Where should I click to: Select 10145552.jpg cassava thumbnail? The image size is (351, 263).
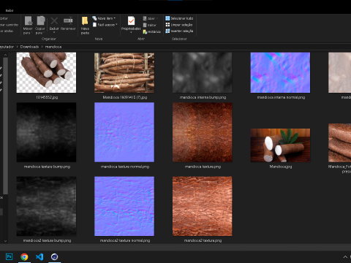46,72
